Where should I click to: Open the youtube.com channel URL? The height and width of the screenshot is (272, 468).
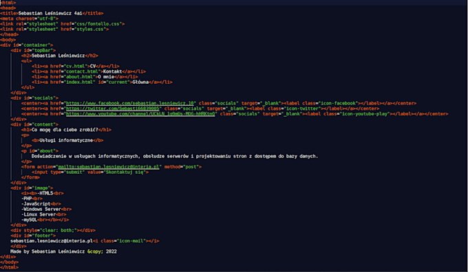click(140, 114)
